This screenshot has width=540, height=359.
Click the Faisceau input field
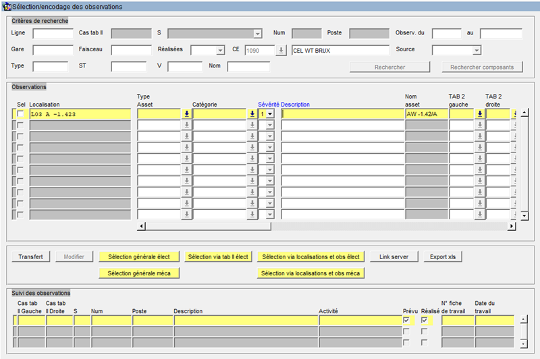pyautogui.click(x=131, y=50)
